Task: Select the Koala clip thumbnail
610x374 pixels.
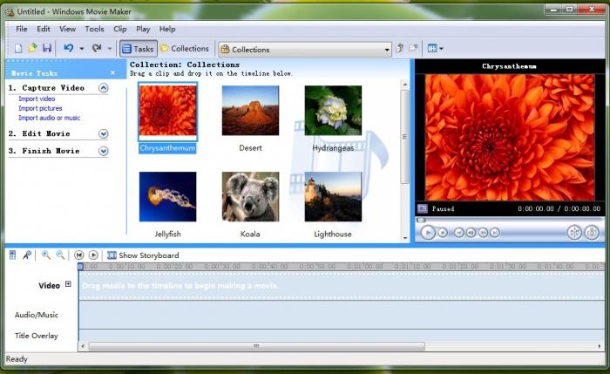Action: coord(250,196)
